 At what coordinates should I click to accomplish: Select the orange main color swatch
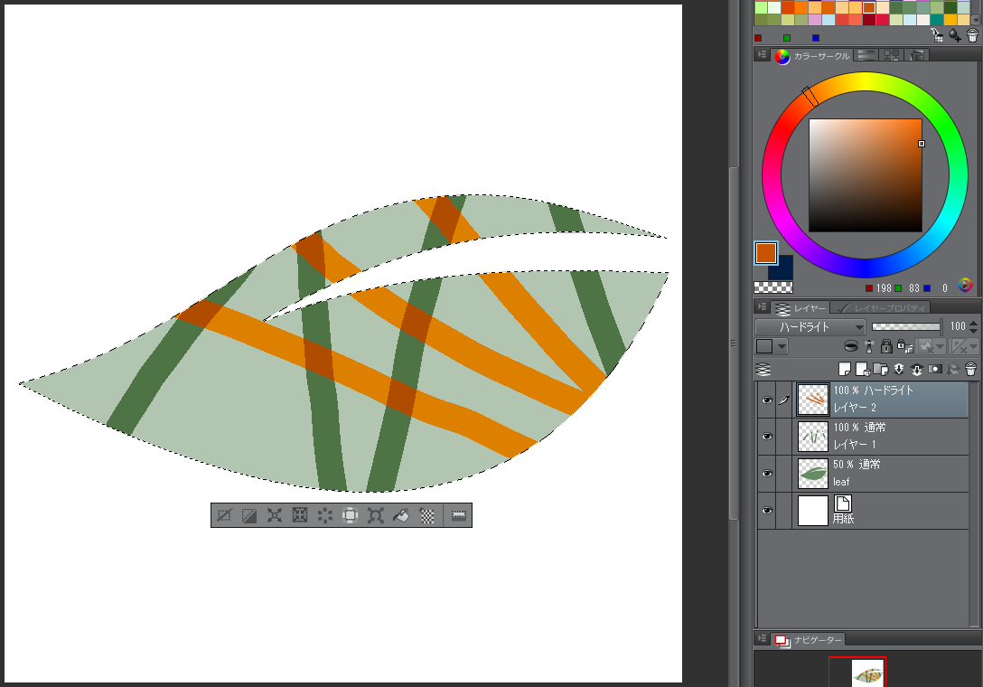tap(766, 253)
